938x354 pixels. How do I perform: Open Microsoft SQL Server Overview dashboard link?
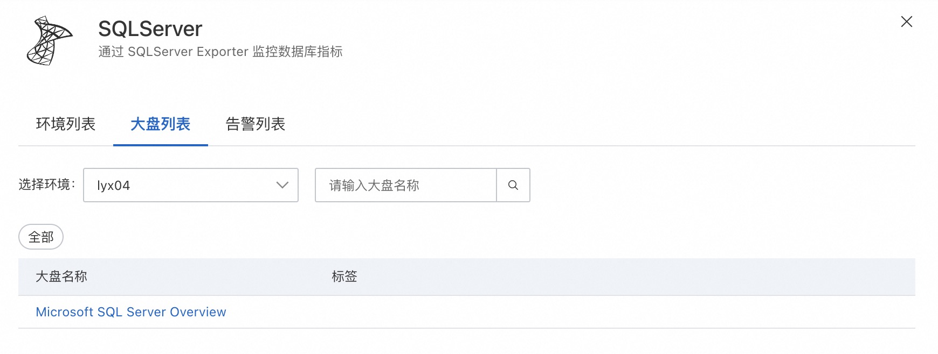(x=131, y=312)
